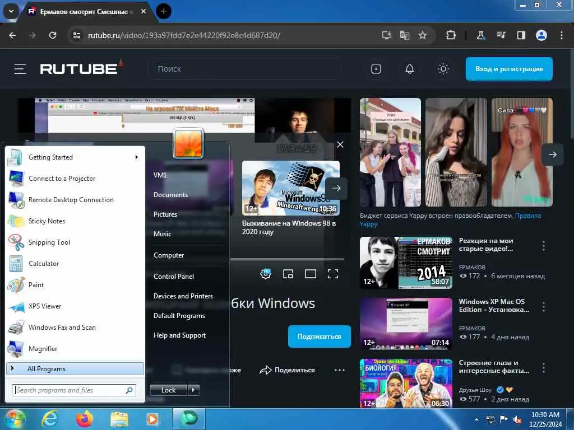The width and height of the screenshot is (574, 430).
Task: Open new browser tab
Action: click(x=163, y=11)
